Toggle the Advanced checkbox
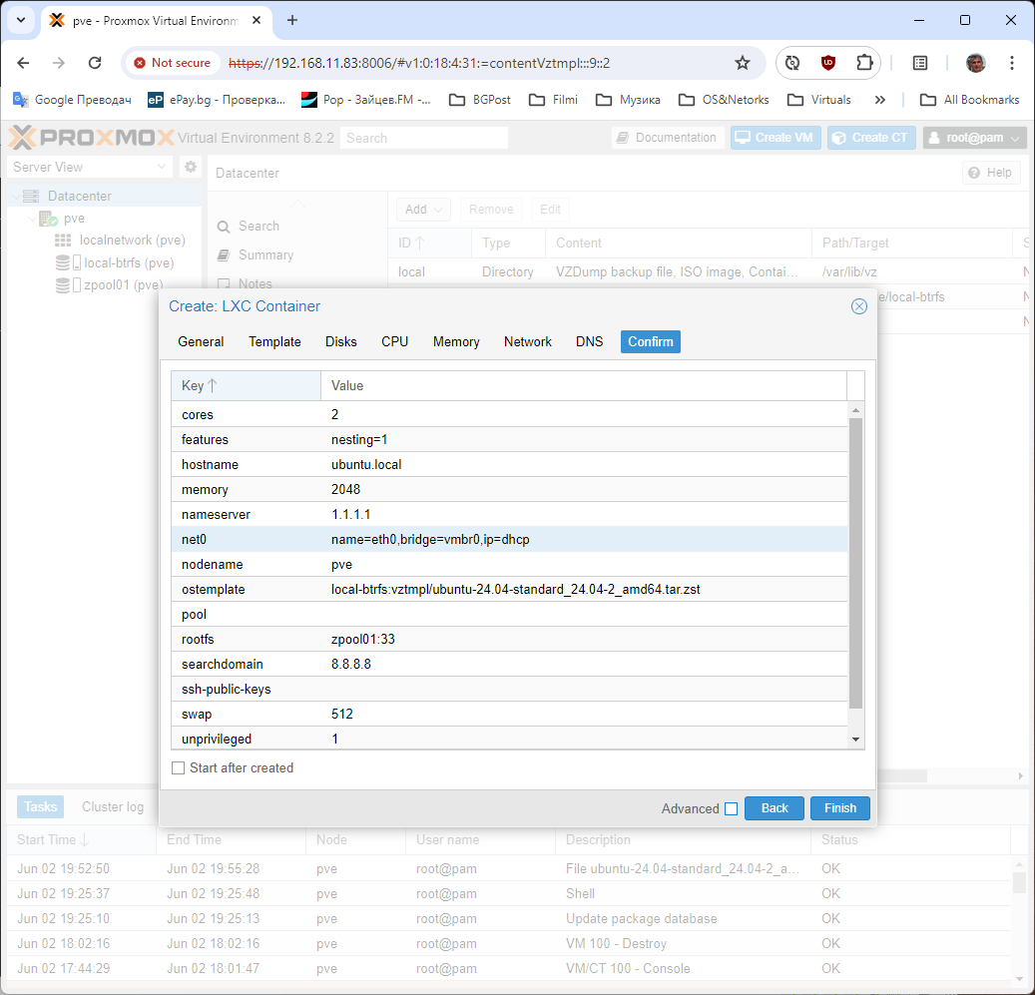The height and width of the screenshot is (995, 1035). (731, 809)
